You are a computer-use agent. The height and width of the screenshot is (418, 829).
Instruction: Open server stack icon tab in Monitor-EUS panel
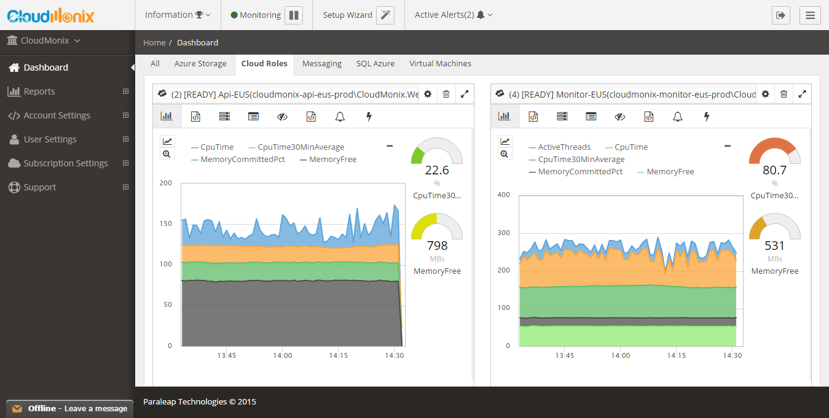click(562, 116)
